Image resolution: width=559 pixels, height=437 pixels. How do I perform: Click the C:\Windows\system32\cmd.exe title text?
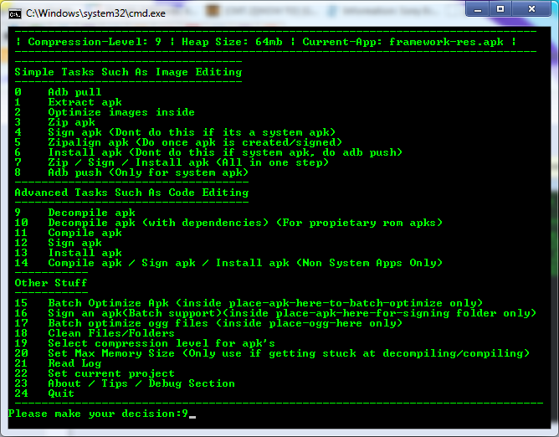coord(95,13)
